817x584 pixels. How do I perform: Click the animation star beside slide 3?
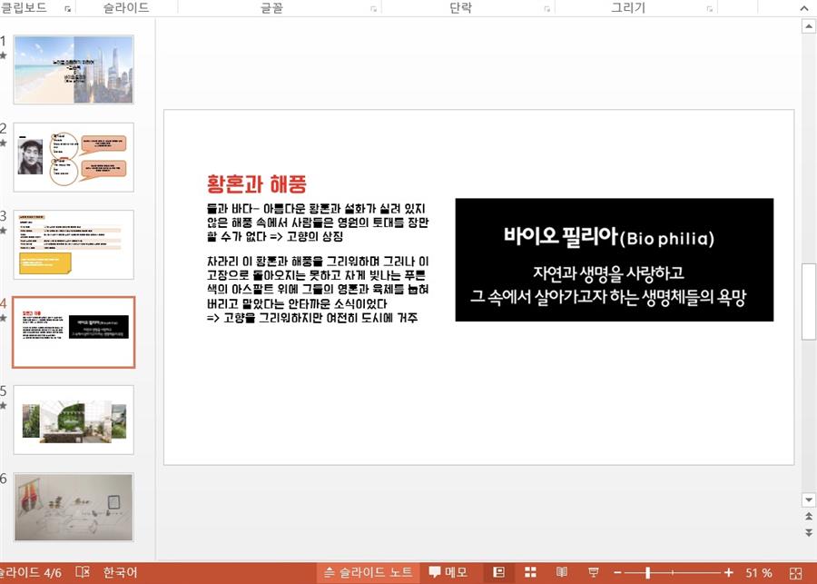pyautogui.click(x=3, y=231)
